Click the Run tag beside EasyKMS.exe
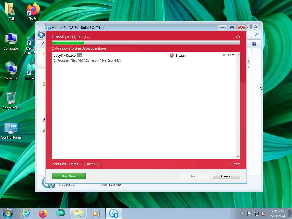 click(x=79, y=55)
